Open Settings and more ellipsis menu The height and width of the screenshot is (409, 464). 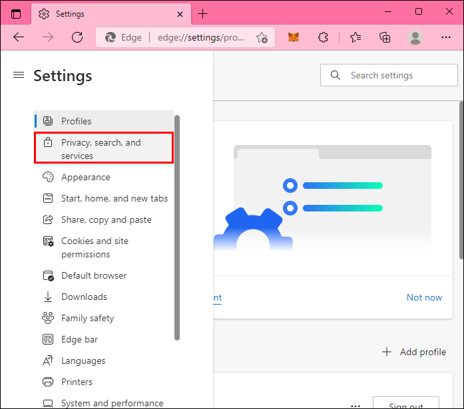(445, 37)
